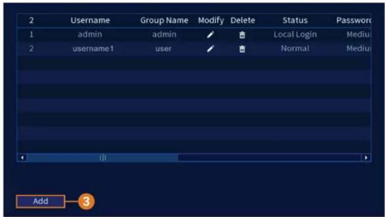Click the Add button
This screenshot has height=217, width=385.
pos(40,201)
